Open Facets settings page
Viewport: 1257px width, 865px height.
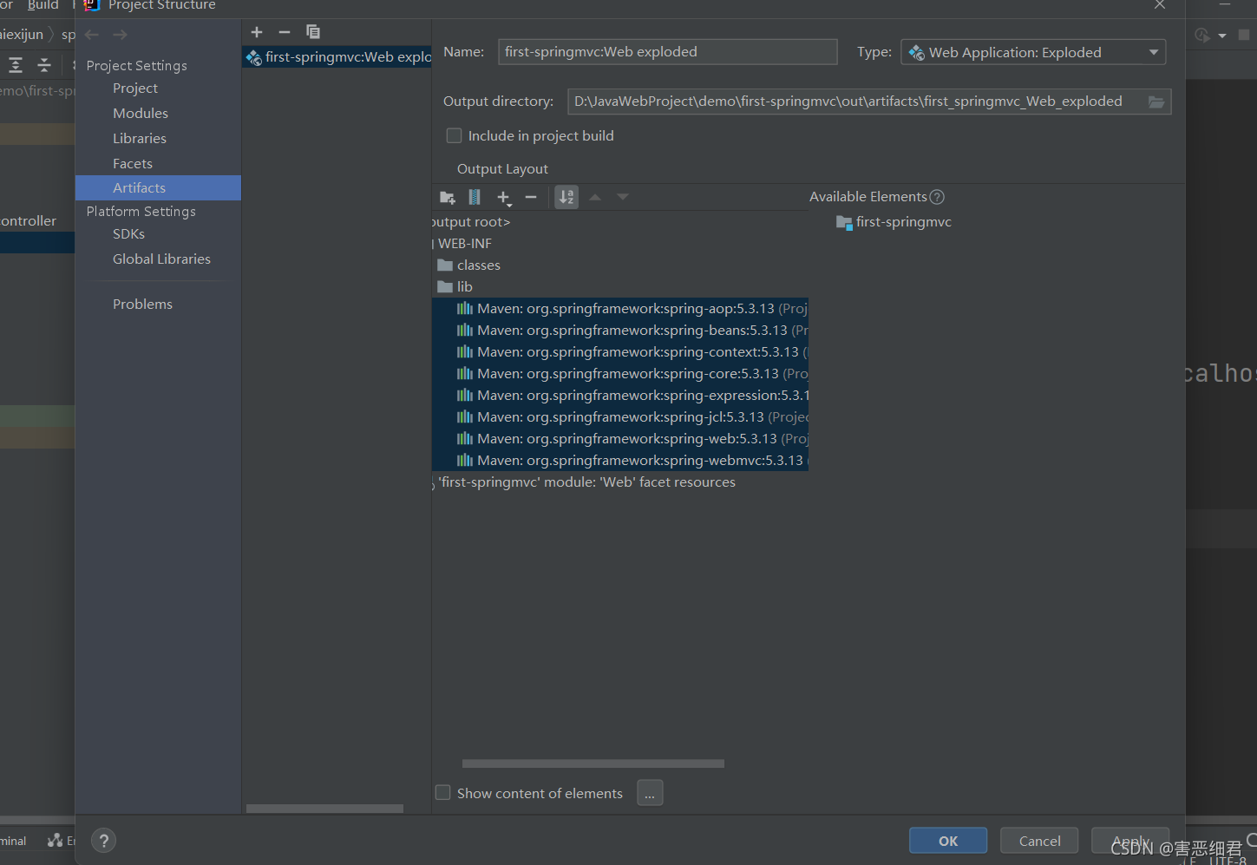[x=133, y=164]
